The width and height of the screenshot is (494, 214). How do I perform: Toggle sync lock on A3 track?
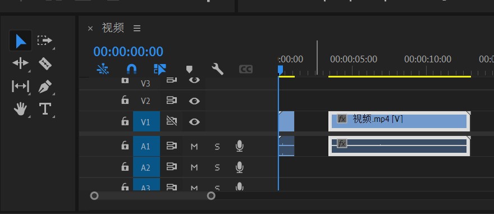pyautogui.click(x=171, y=187)
